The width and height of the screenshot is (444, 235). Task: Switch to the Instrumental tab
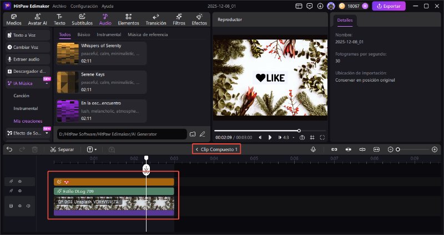coord(109,34)
